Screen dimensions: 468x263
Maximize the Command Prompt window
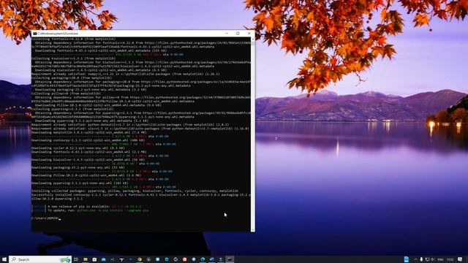(238, 34)
